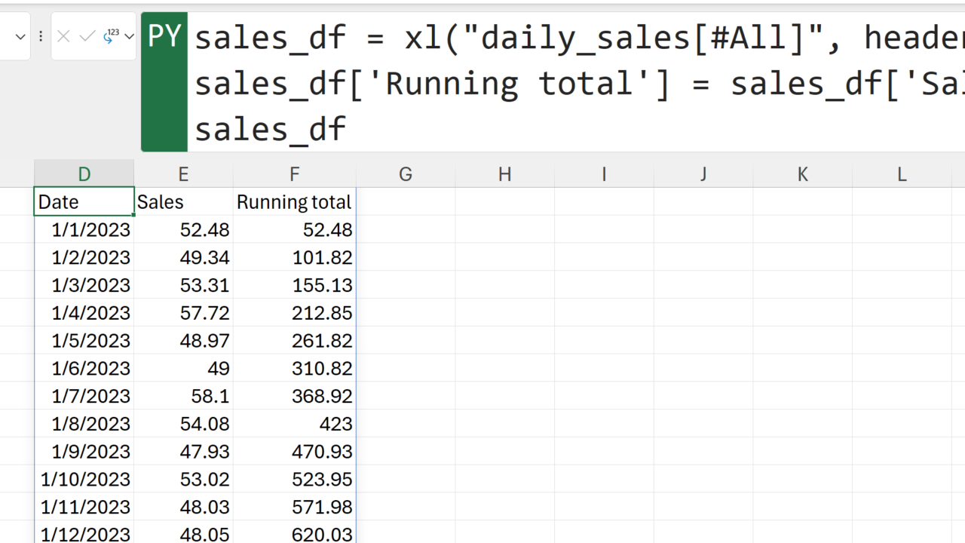
Task: Click the Python output type icon
Action: coord(112,36)
